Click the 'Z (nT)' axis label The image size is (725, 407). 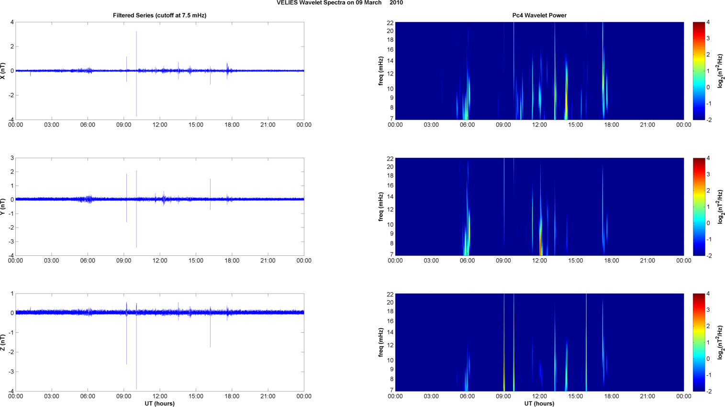[3, 342]
